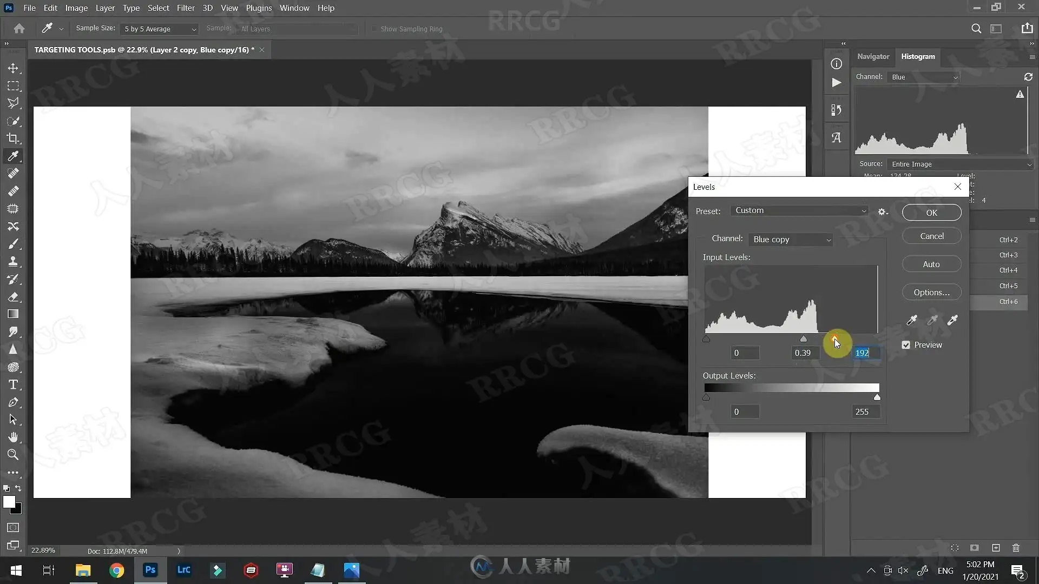Refresh the histogram with uncached data

point(1028,77)
